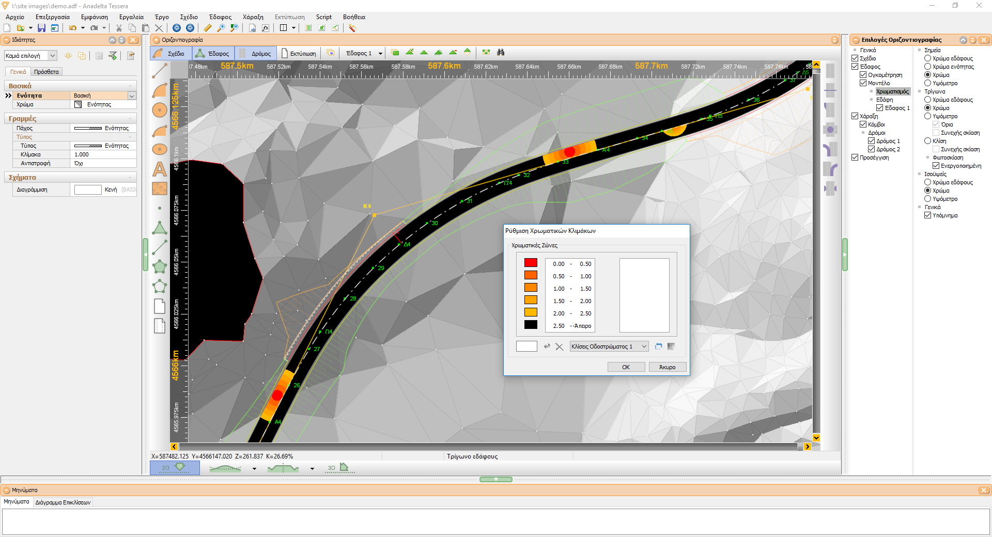The image size is (992, 537).
Task: Expand the Έδαφος 1 surface dropdown
Action: pos(380,53)
